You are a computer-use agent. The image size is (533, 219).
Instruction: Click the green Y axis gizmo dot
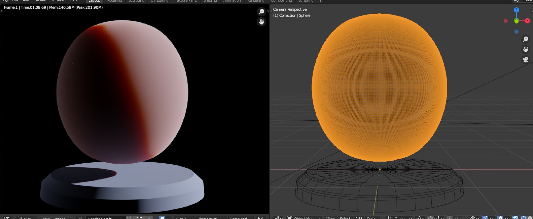click(x=517, y=21)
